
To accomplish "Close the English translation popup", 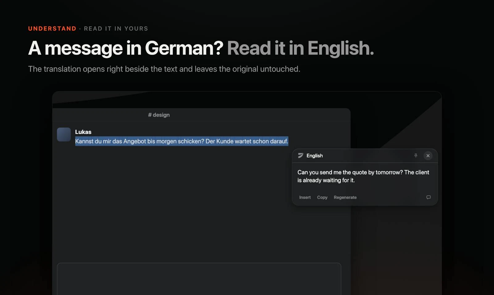I will [428, 156].
